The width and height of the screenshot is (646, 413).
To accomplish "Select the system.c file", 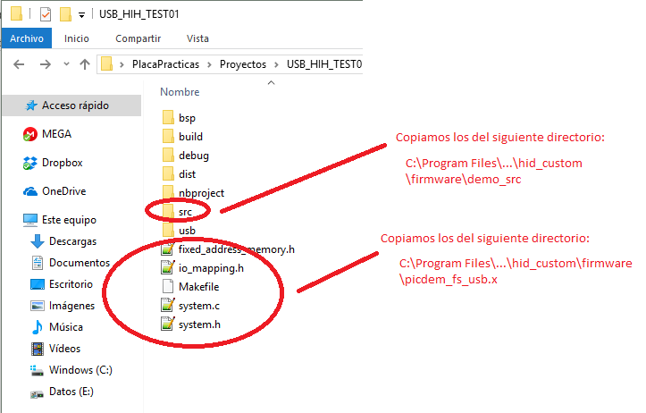I will click(199, 306).
